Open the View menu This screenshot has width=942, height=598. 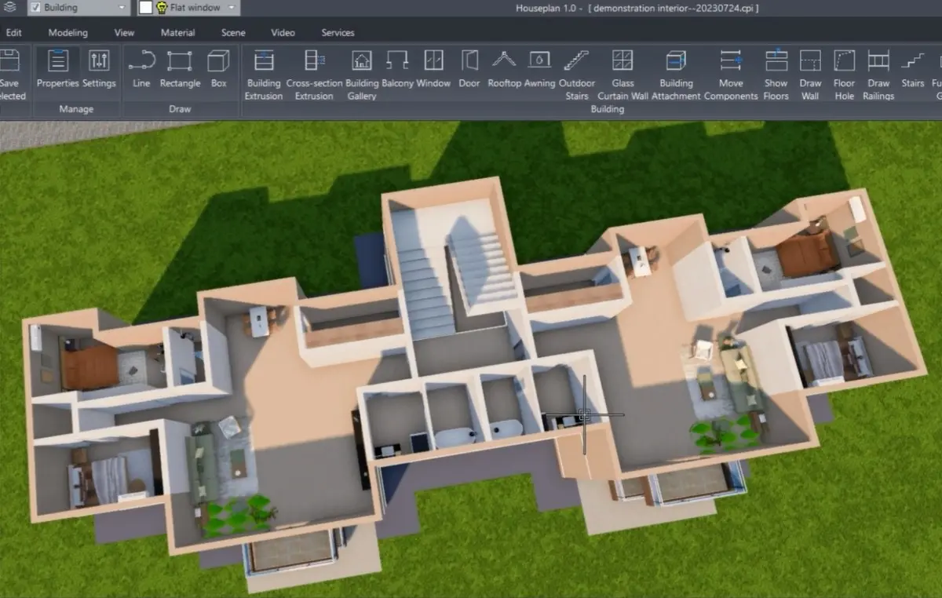(x=124, y=33)
